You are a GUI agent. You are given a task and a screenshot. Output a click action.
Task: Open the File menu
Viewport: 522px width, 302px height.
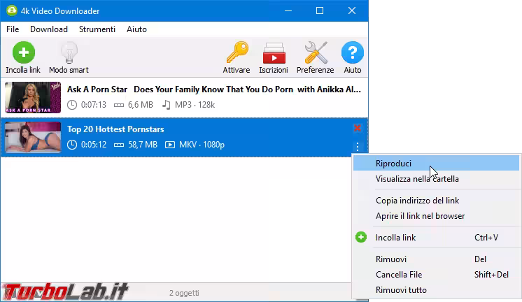click(13, 29)
